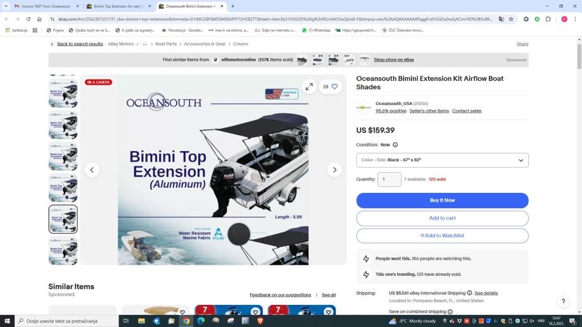The image size is (582, 327).
Task: Open the help question mark button
Action: click(x=563, y=302)
